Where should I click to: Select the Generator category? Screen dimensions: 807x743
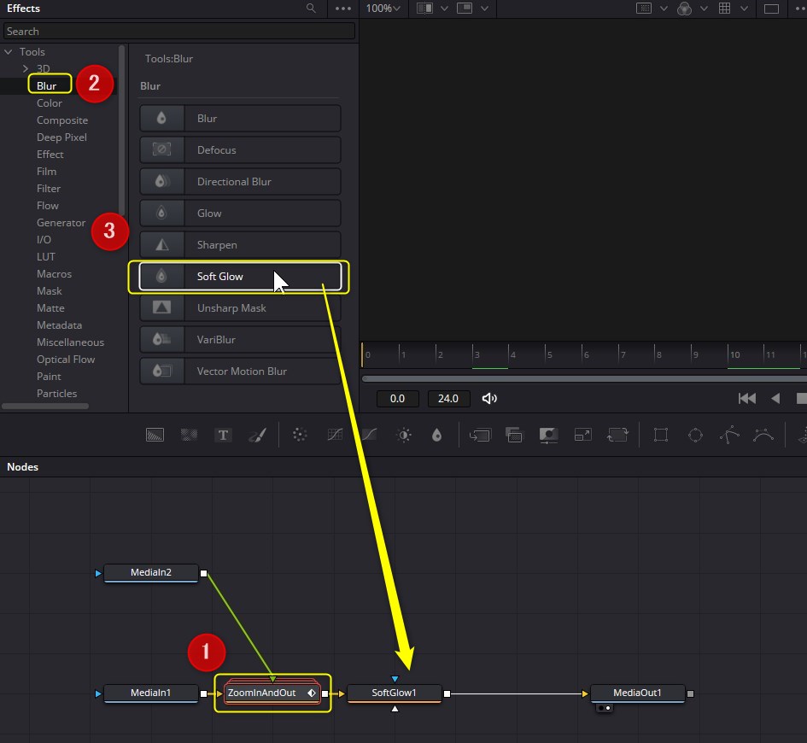pos(61,222)
